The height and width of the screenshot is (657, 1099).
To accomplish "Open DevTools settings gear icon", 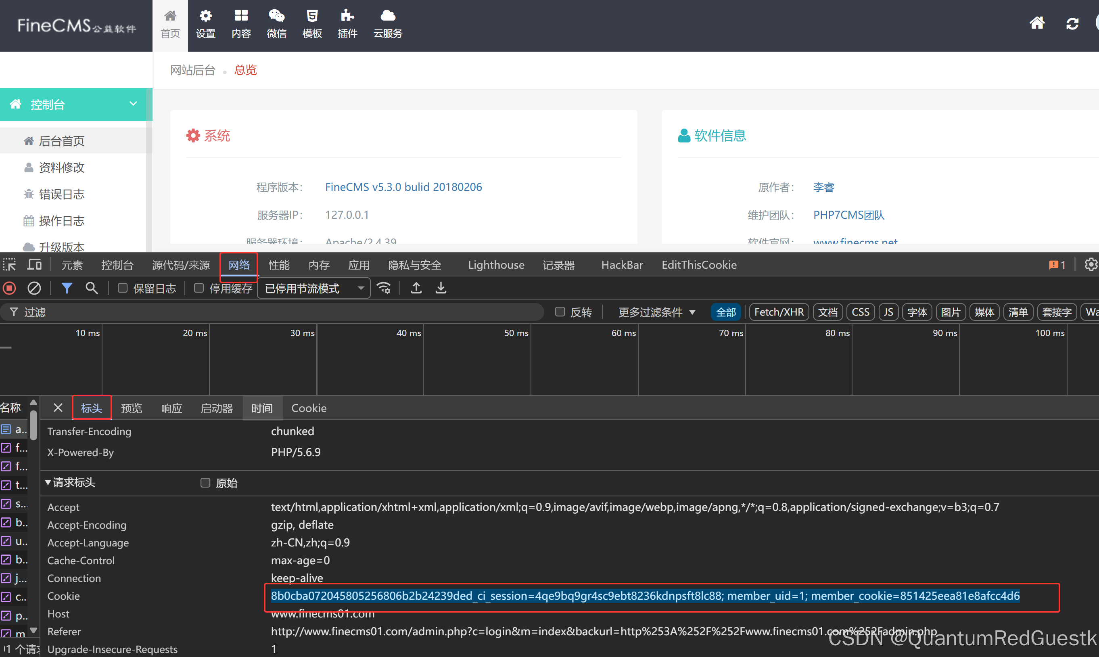I will [x=1091, y=265].
